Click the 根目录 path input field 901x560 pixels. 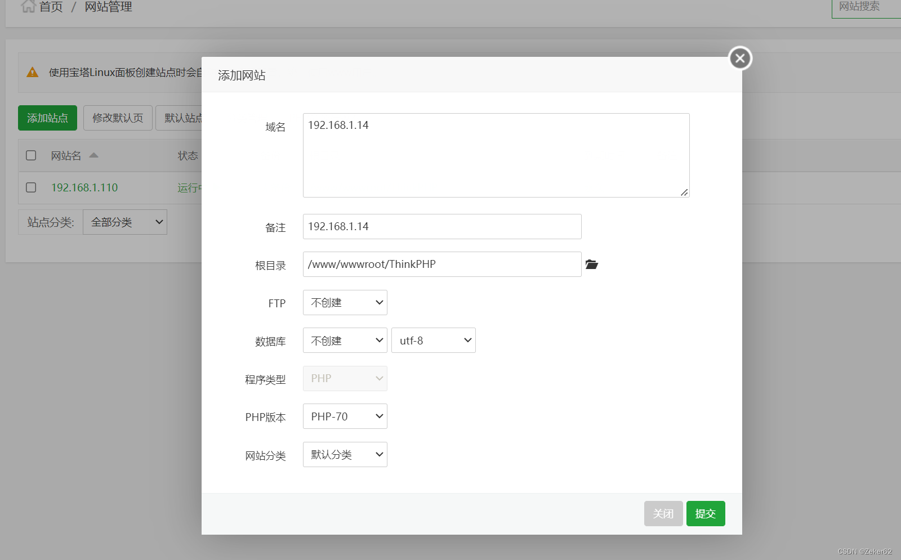tap(442, 265)
